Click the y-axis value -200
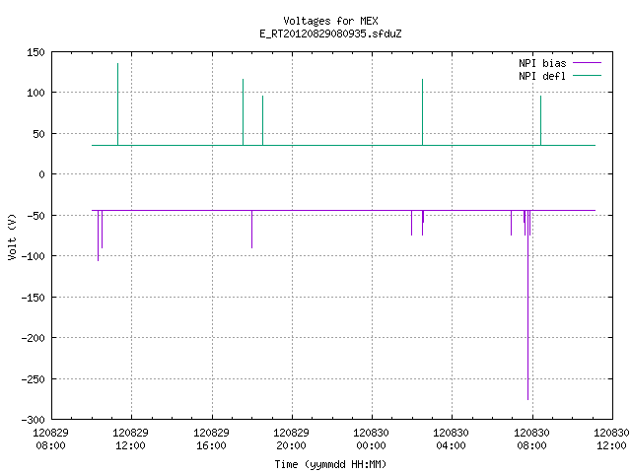The height and width of the screenshot is (473, 631). point(33,338)
